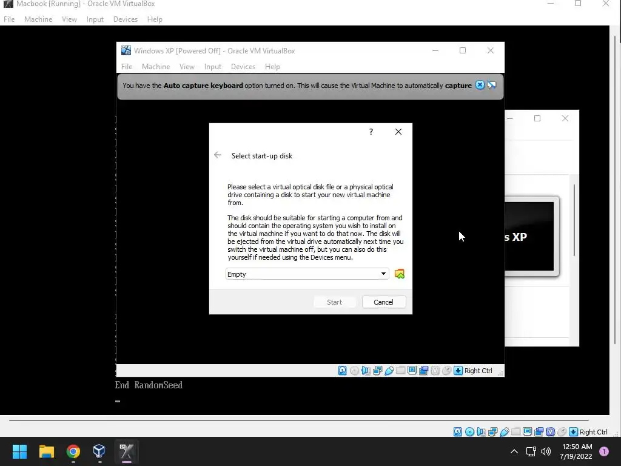Click recording indicator in Windows XP status bar
Viewport: 621px width, 466px height.
[423, 371]
